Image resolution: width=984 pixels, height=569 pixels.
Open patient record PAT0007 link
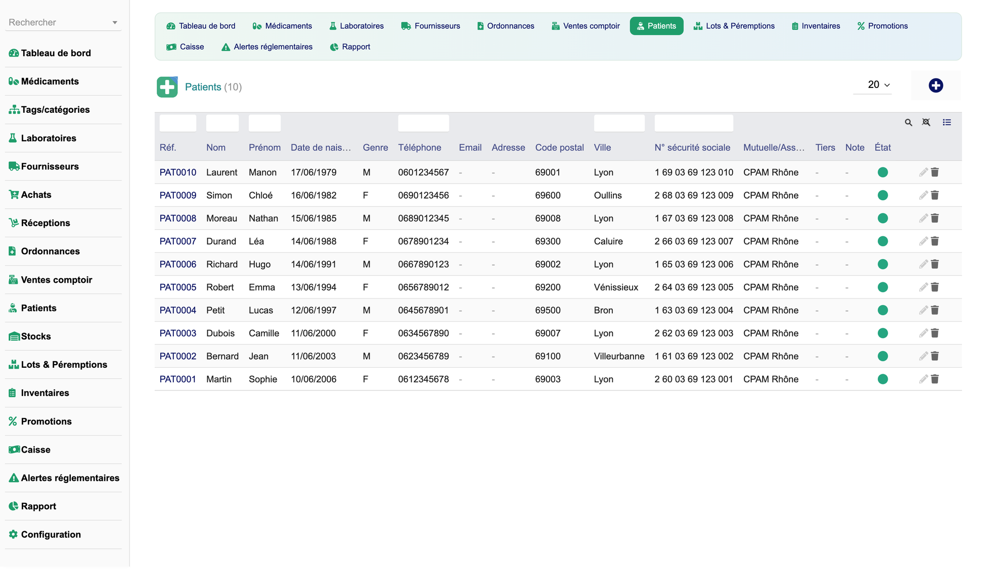[178, 241]
